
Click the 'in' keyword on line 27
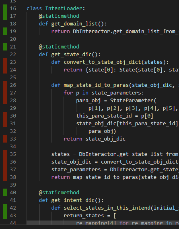pos(85,93)
